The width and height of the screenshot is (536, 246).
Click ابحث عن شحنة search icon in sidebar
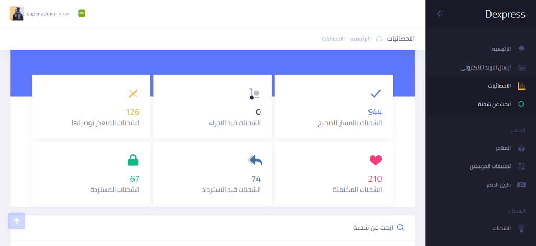point(521,104)
